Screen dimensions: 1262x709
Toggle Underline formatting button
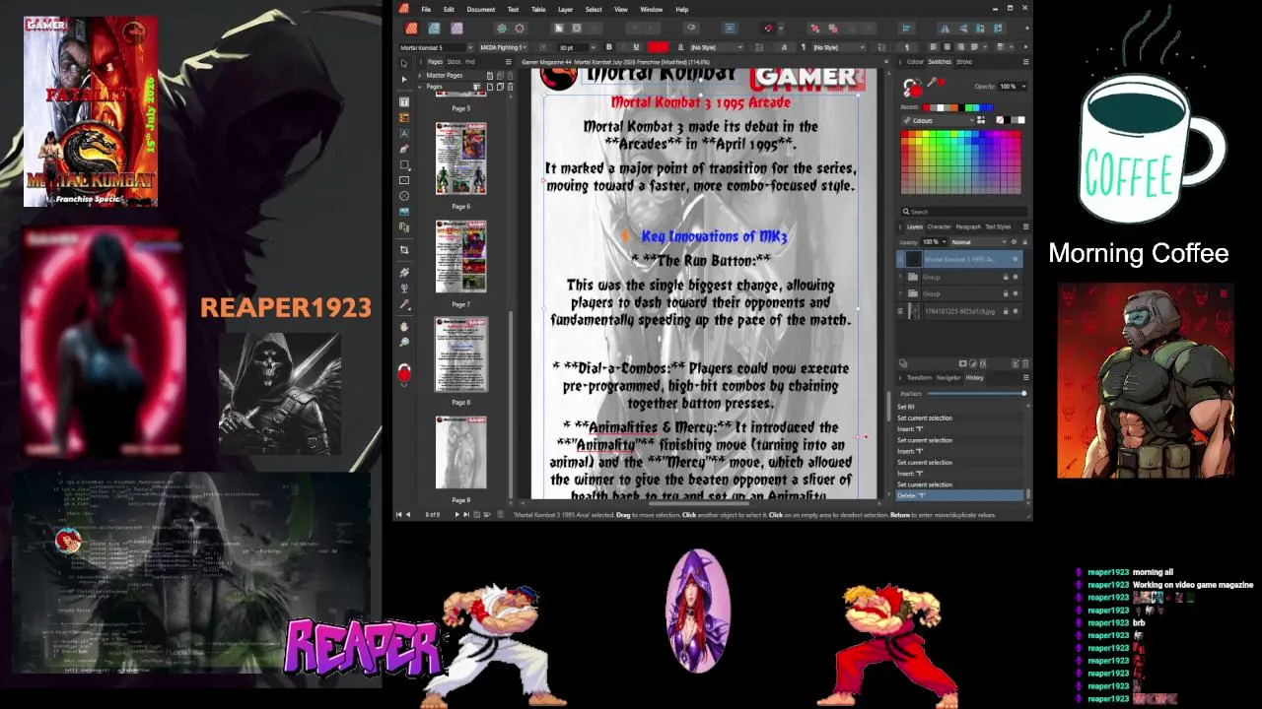pyautogui.click(x=636, y=47)
